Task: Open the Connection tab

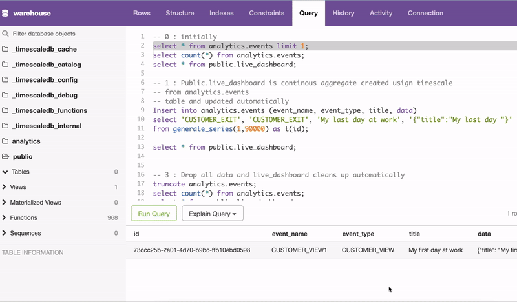Action: pyautogui.click(x=425, y=13)
